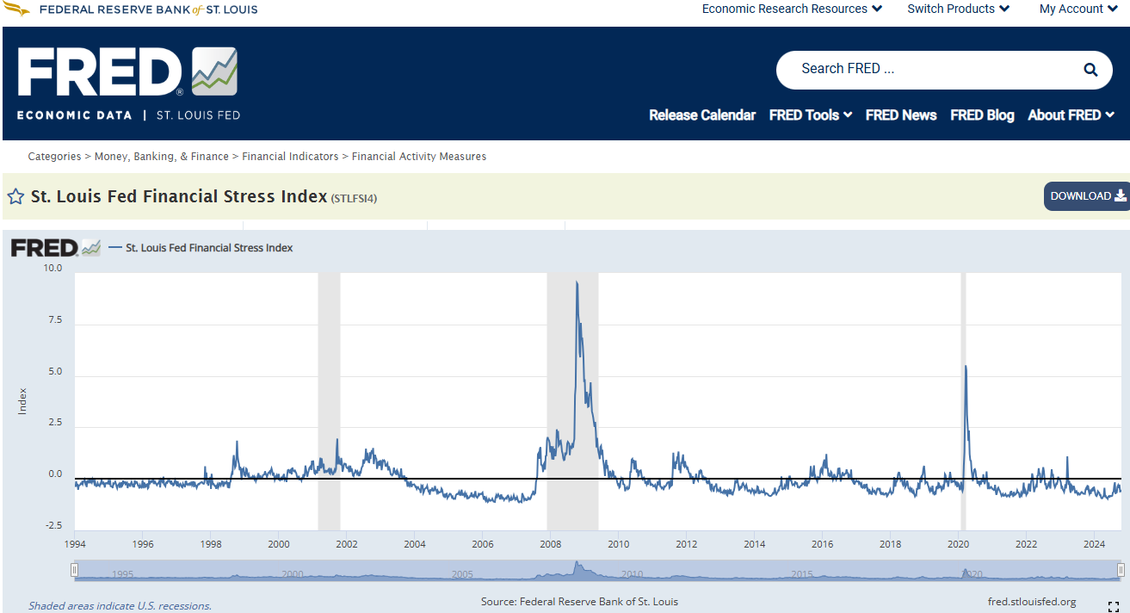This screenshot has height=613, width=1130.
Task: Click the 2008 peak on the chart line
Action: (576, 282)
